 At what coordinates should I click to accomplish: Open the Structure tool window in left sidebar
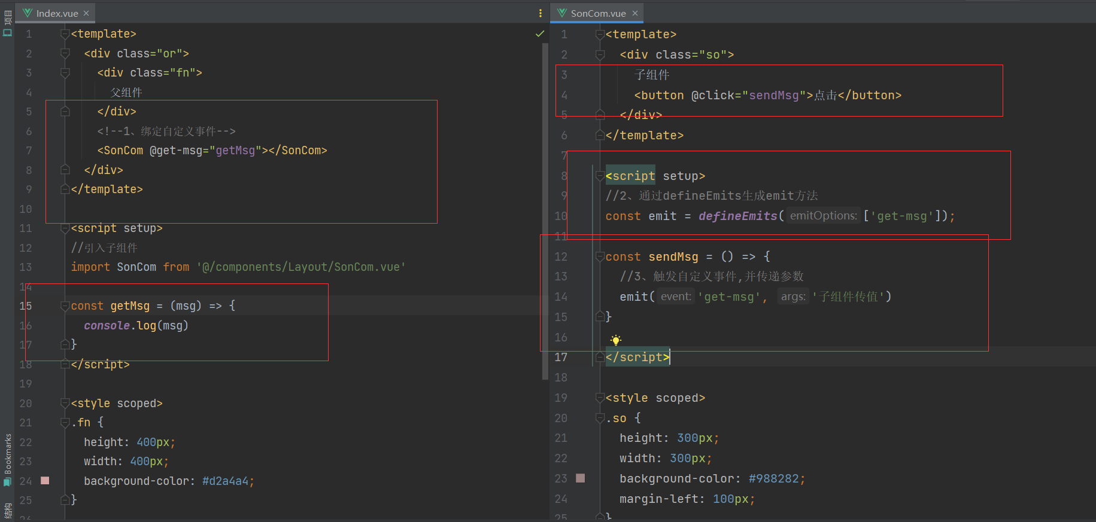[7, 511]
